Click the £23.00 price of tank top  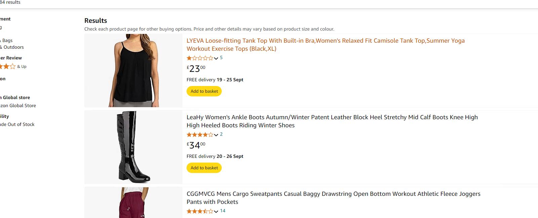click(x=196, y=69)
